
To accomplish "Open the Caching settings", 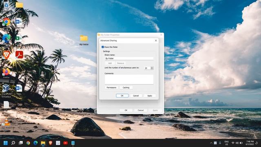I will pos(126,87).
